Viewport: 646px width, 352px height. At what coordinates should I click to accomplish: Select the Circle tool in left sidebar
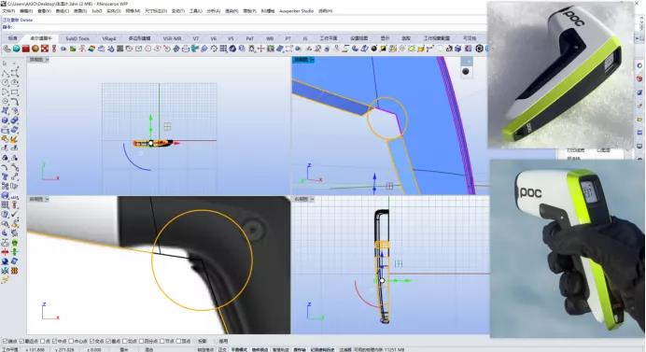[5, 82]
